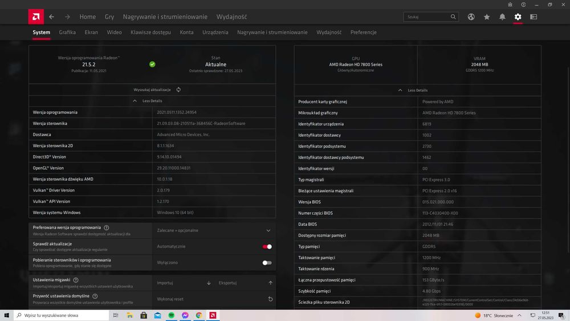Open Chrome on taskbar
The image size is (570, 321).
199,315
